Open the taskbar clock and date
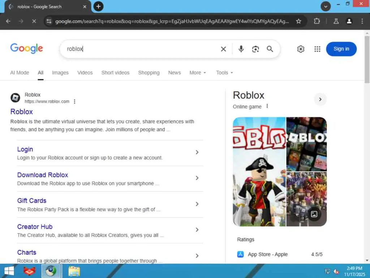Image resolution: width=370 pixels, height=278 pixels. coord(354,271)
